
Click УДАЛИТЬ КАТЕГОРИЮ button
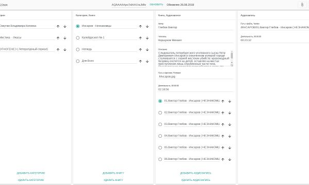pos(31,180)
